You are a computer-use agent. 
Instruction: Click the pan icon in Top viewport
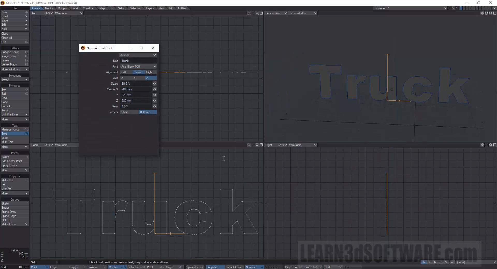coord(249,13)
